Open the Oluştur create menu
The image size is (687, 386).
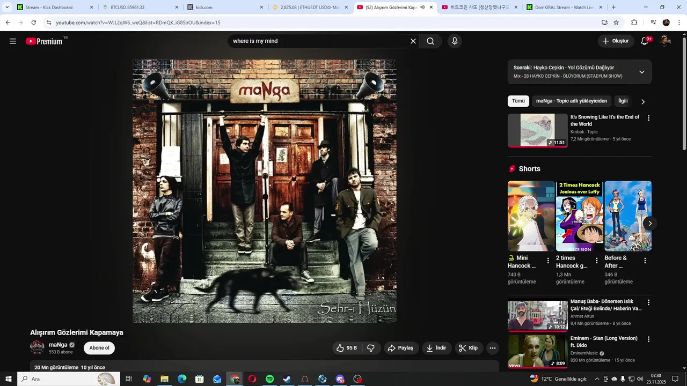pos(616,41)
